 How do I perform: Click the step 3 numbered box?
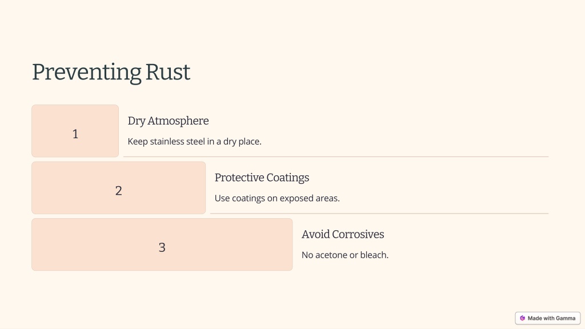pyautogui.click(x=162, y=244)
